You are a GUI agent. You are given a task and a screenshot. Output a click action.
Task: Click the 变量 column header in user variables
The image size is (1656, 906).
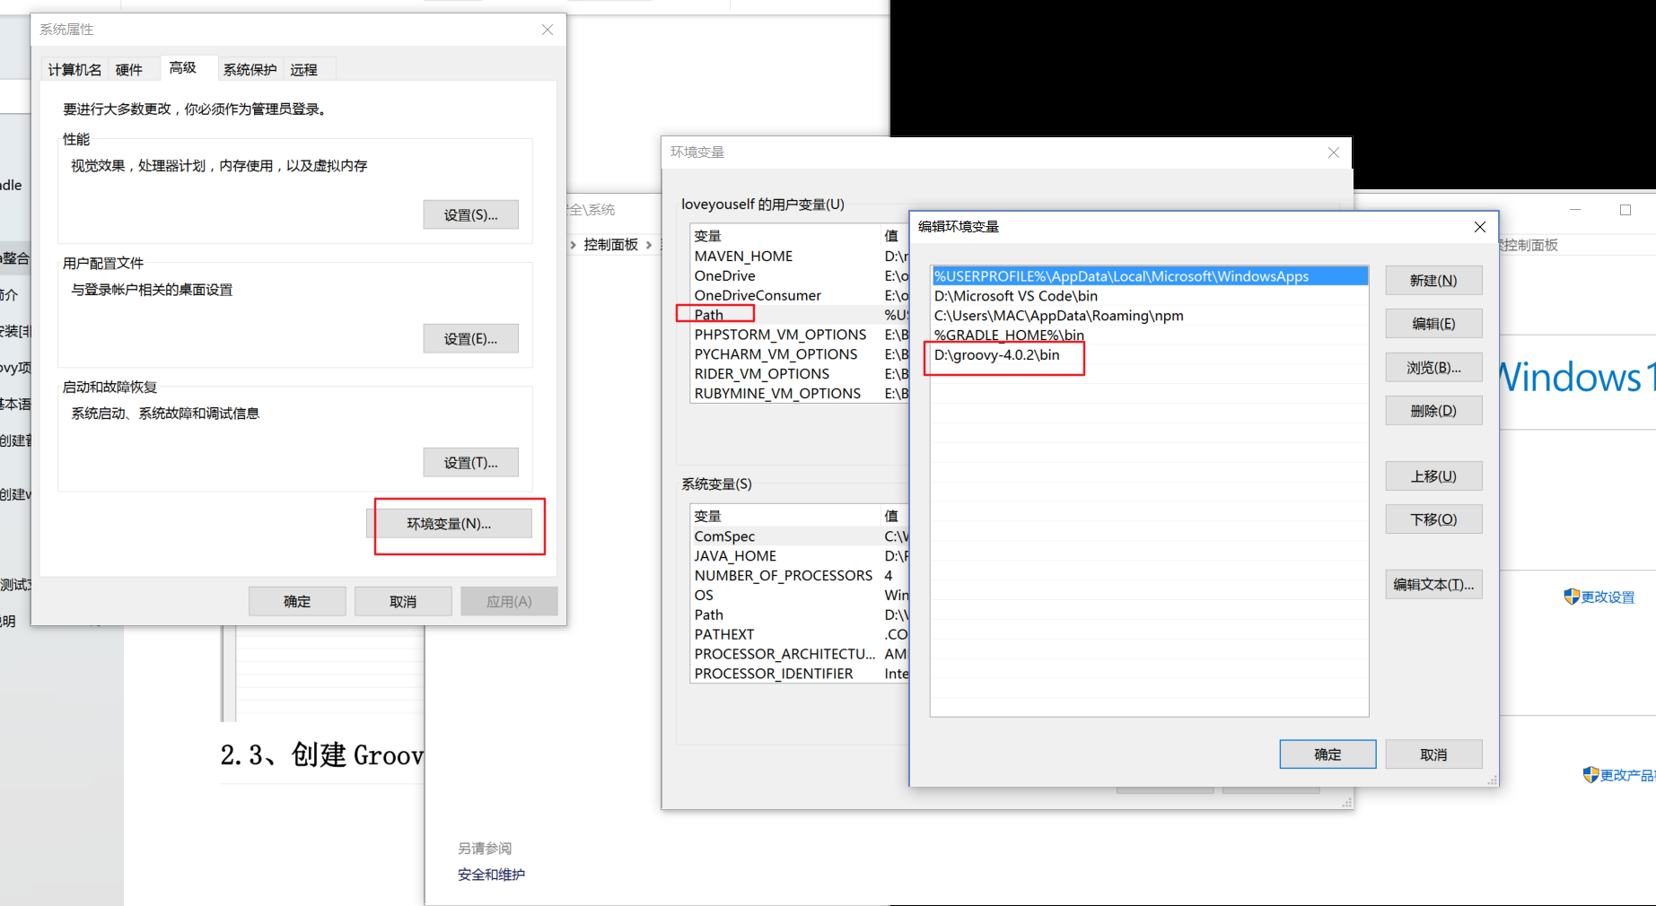pos(786,236)
